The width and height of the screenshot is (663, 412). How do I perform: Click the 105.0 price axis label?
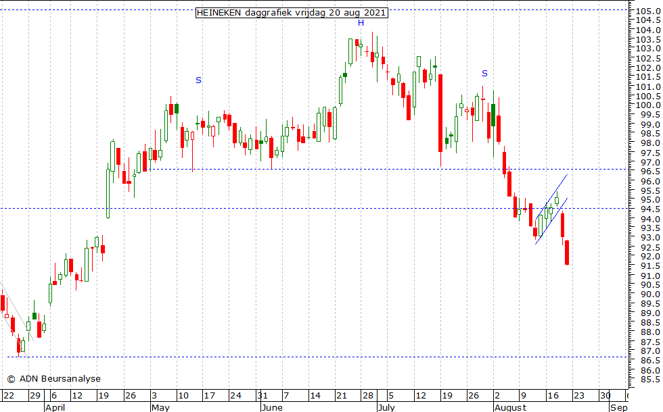tap(648, 11)
